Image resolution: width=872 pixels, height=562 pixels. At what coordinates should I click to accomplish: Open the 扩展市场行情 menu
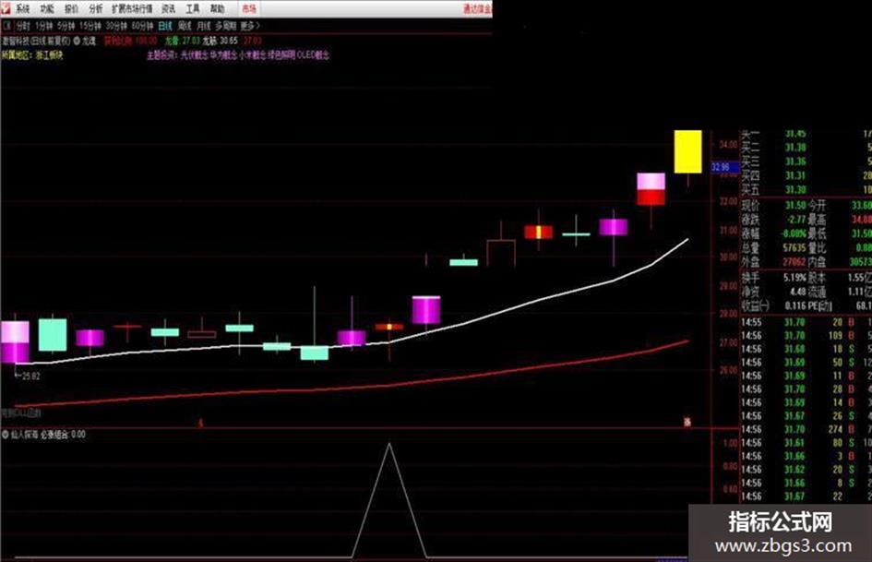132,9
